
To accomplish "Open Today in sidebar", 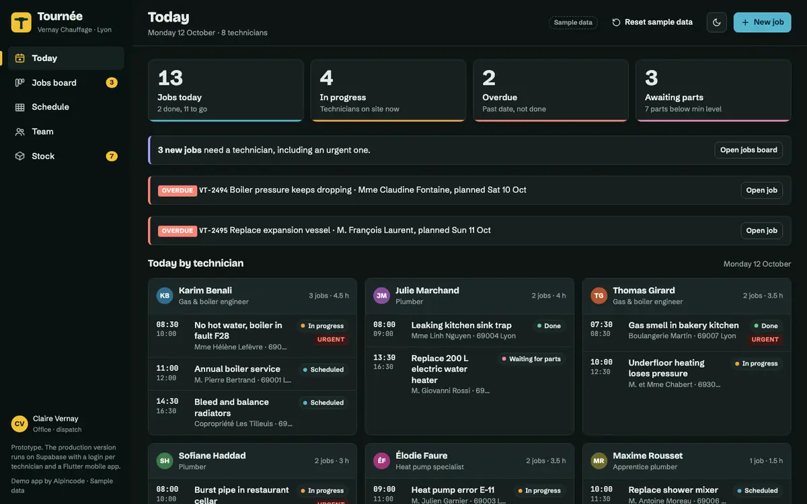I will tap(66, 58).
